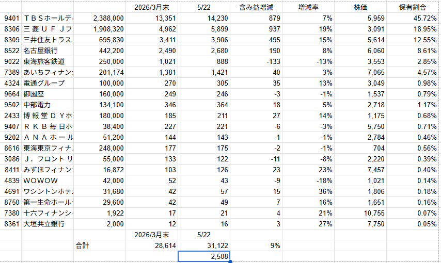
Task: Select the total 31,122 cell
Action: coord(204,245)
